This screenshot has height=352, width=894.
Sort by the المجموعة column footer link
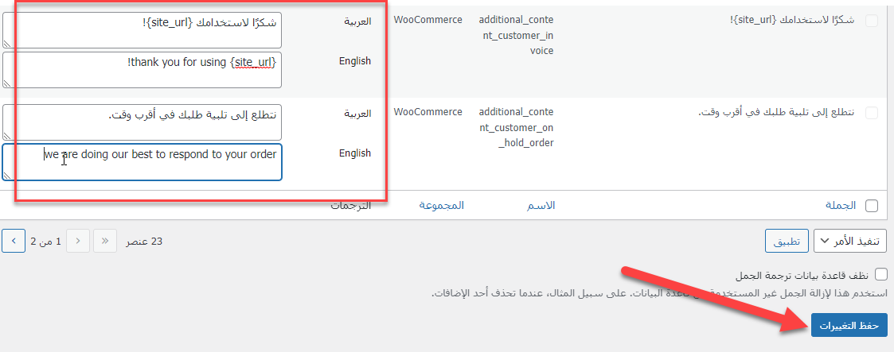441,206
